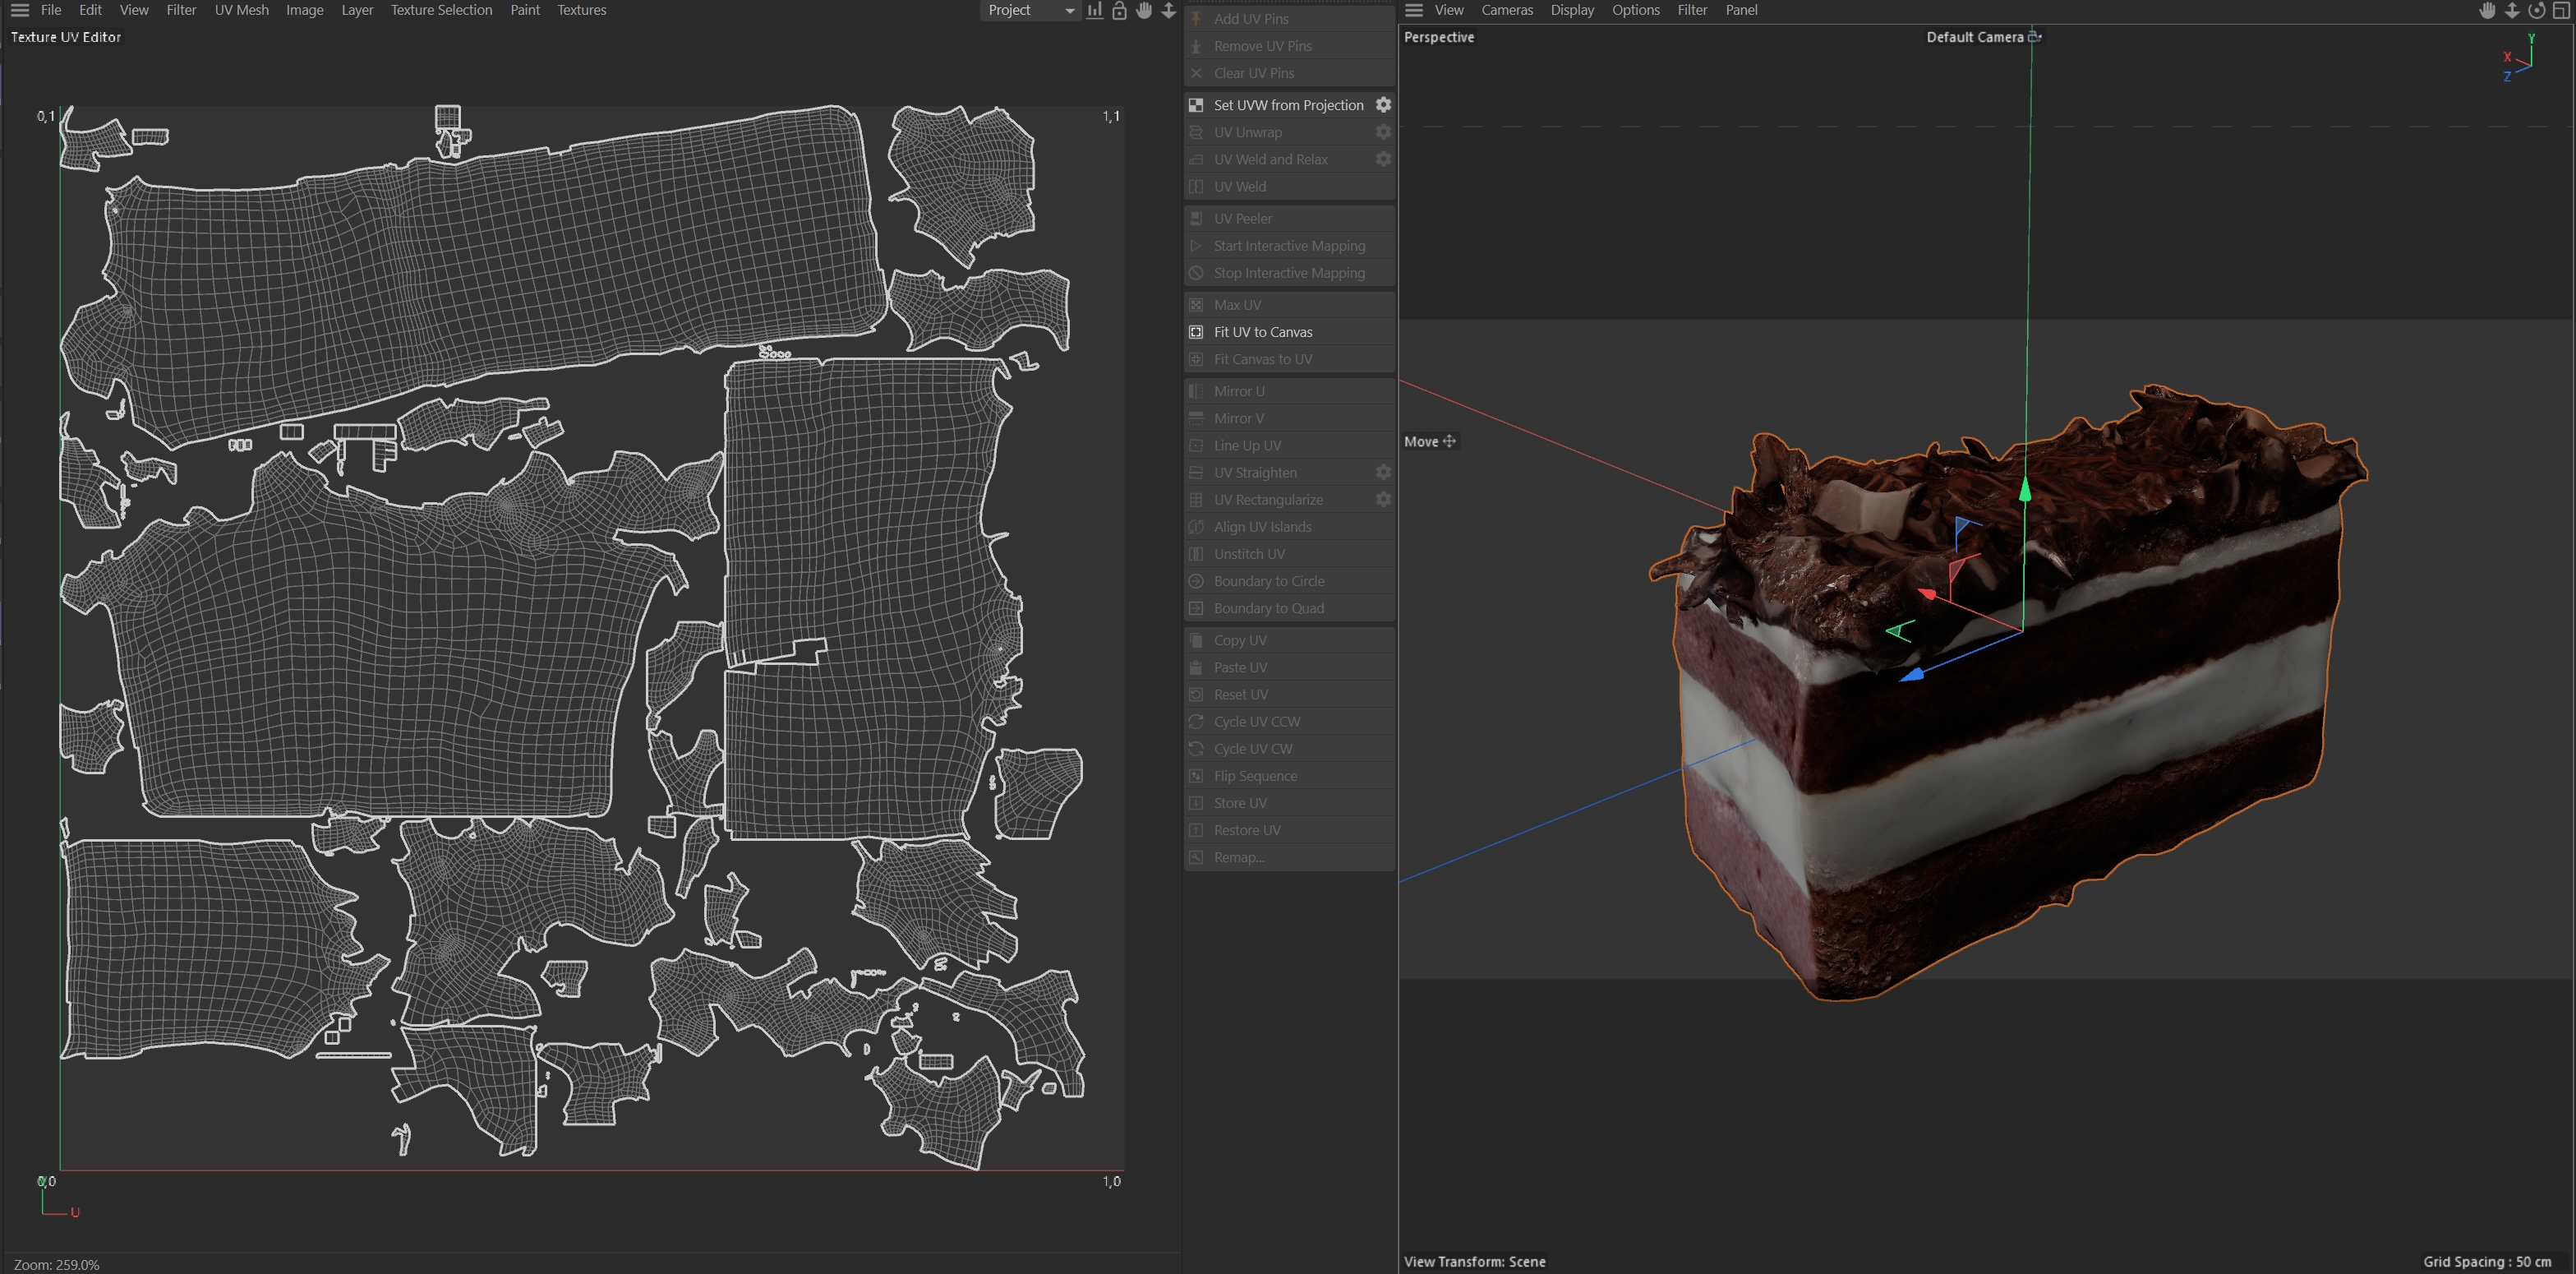The image size is (2576, 1274).
Task: Click Fit UV to Canvas
Action: pos(1262,332)
